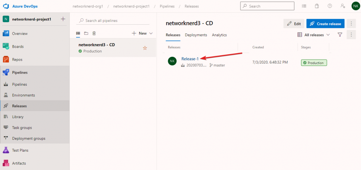Click the Production stage badge
This screenshot has height=170, width=361.
click(314, 63)
